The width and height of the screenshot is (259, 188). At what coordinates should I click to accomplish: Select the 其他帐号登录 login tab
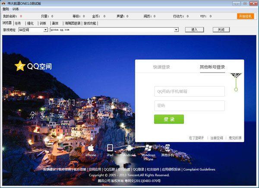[x=212, y=67]
